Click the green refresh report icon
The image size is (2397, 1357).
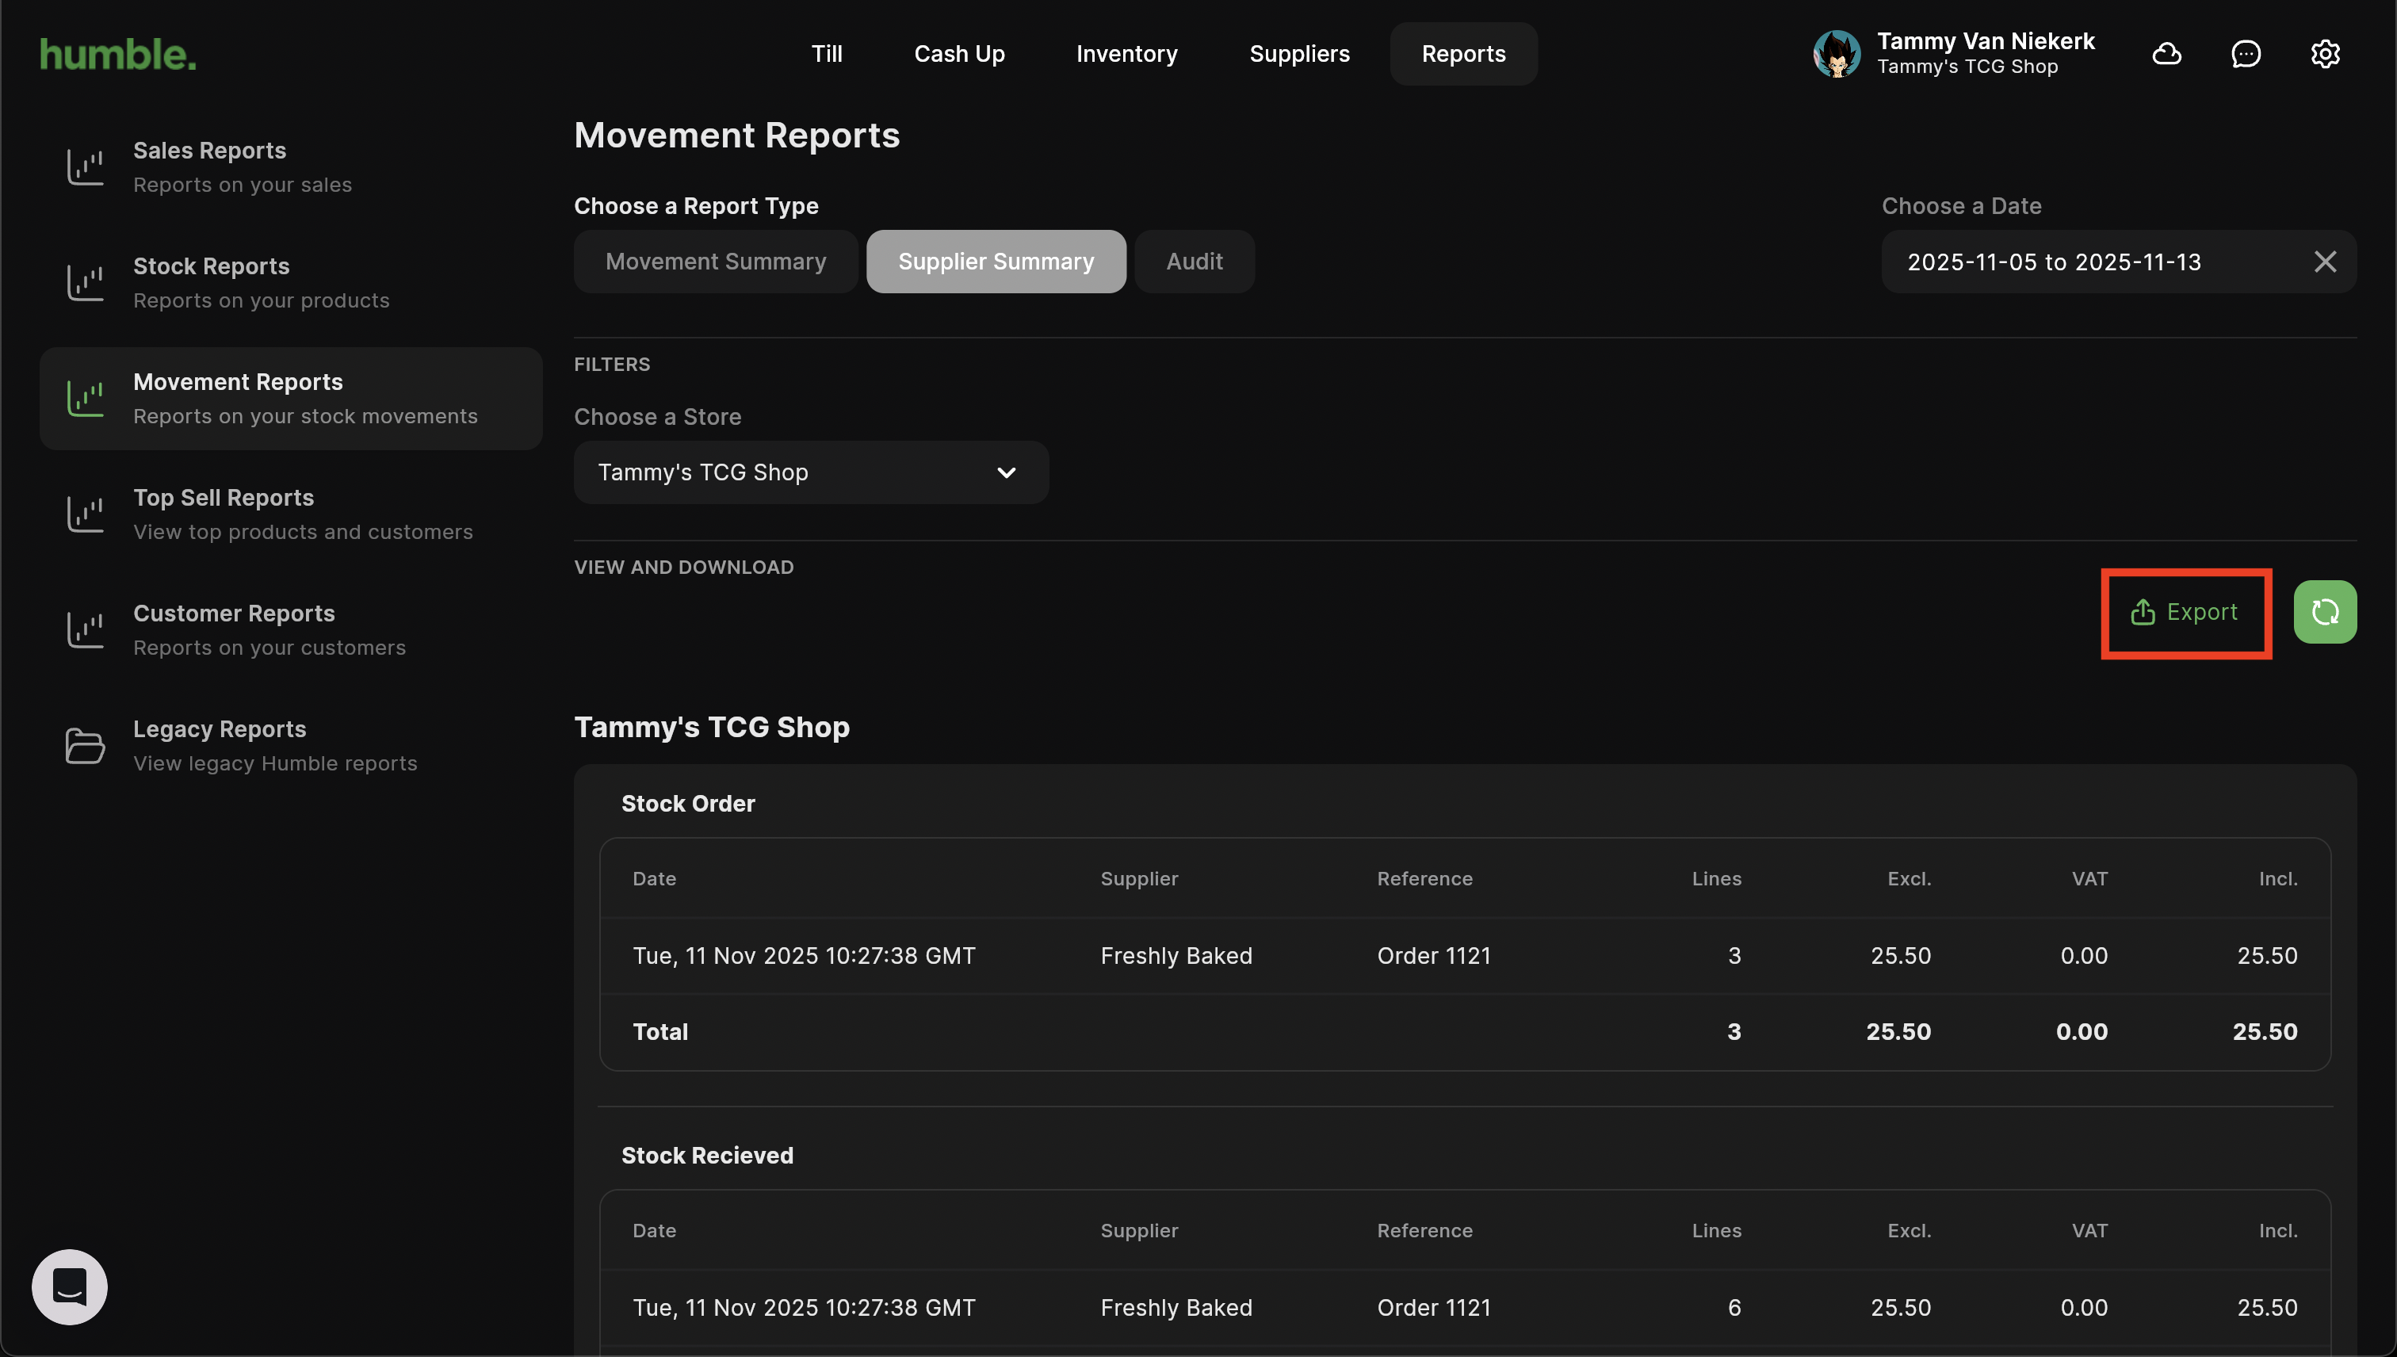coord(2325,613)
